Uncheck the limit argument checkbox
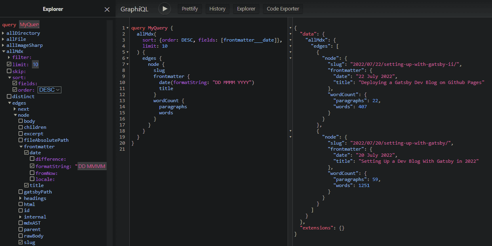The image size is (492, 246). click(9, 64)
